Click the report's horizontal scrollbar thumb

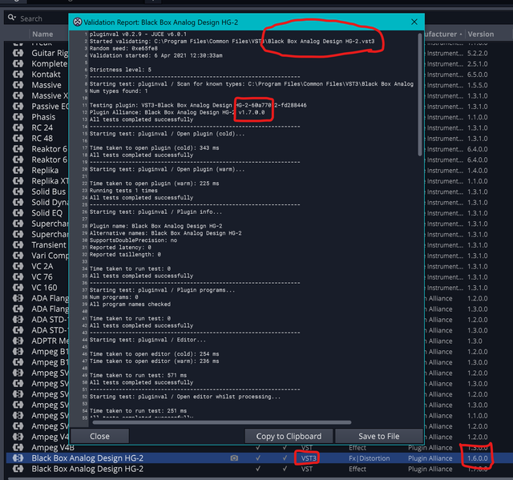point(222,422)
